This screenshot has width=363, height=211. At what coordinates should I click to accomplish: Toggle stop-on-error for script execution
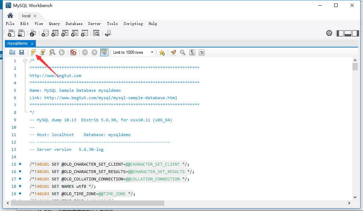pos(73,52)
